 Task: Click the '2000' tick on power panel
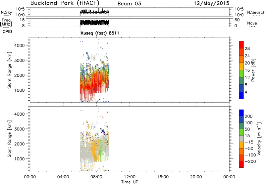pos(20,75)
